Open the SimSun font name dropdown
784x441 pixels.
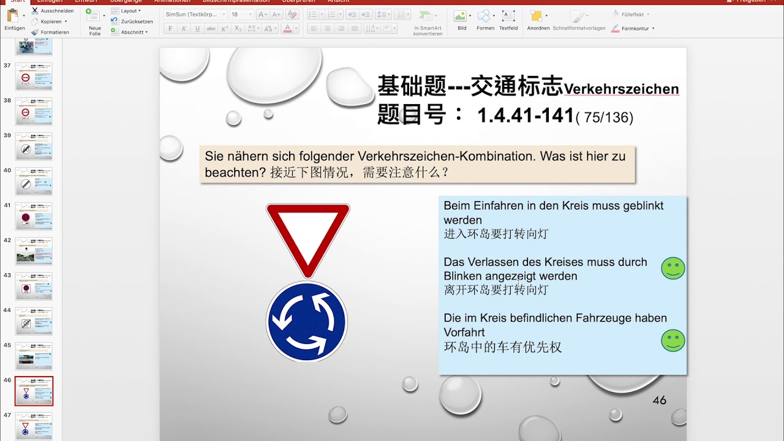click(x=223, y=14)
